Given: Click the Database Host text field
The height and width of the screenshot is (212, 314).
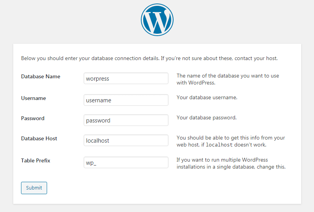Looking at the screenshot, I should [126, 140].
